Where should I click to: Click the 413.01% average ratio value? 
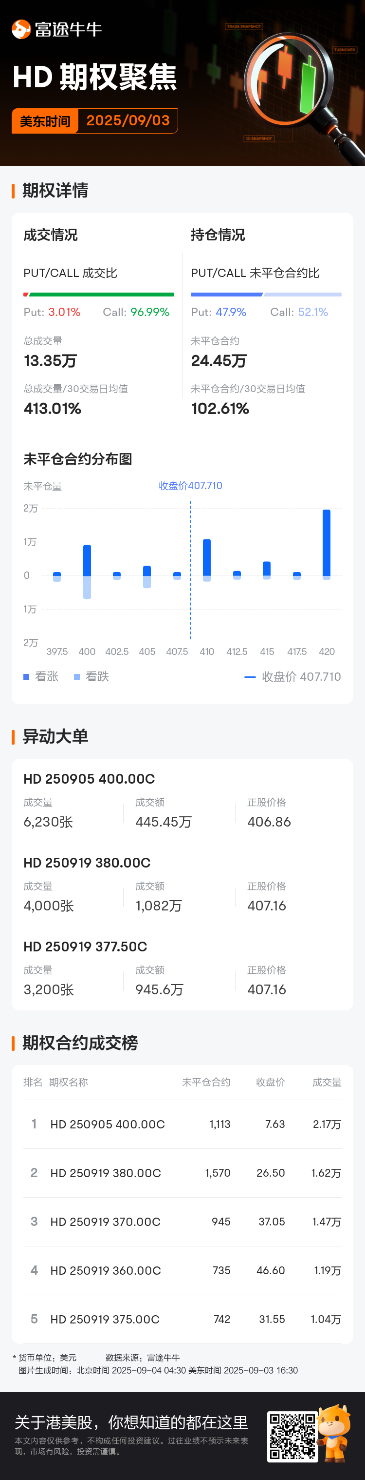click(x=53, y=409)
